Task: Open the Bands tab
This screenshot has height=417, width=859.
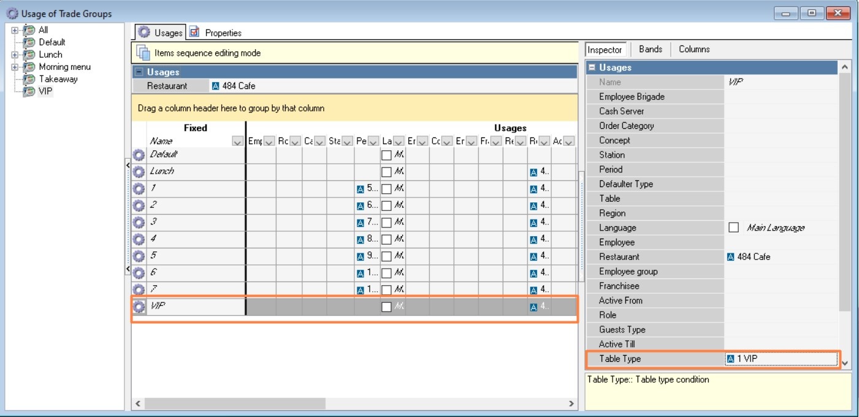Action: click(650, 49)
